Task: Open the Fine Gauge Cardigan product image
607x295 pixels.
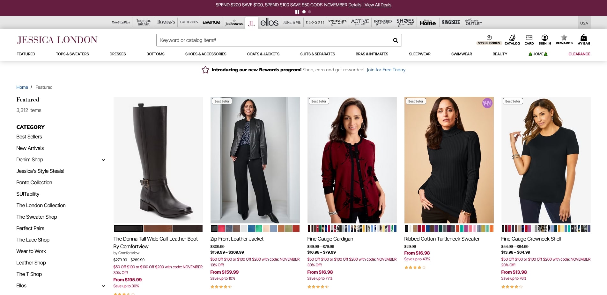Action: pyautogui.click(x=352, y=160)
